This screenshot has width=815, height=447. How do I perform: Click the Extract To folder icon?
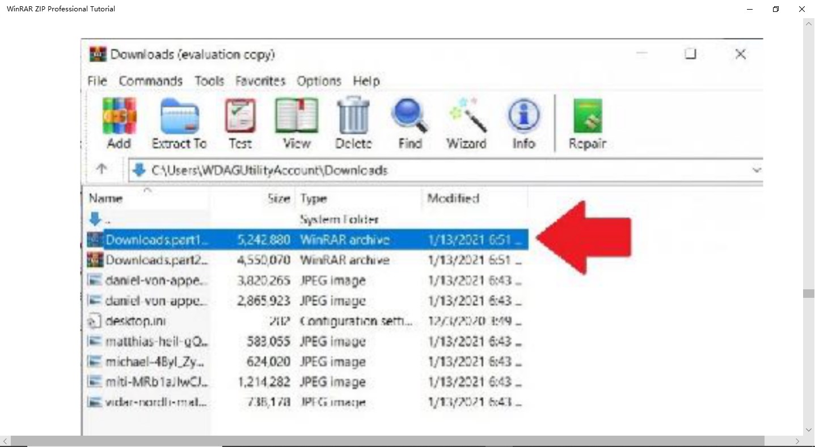[x=179, y=116]
